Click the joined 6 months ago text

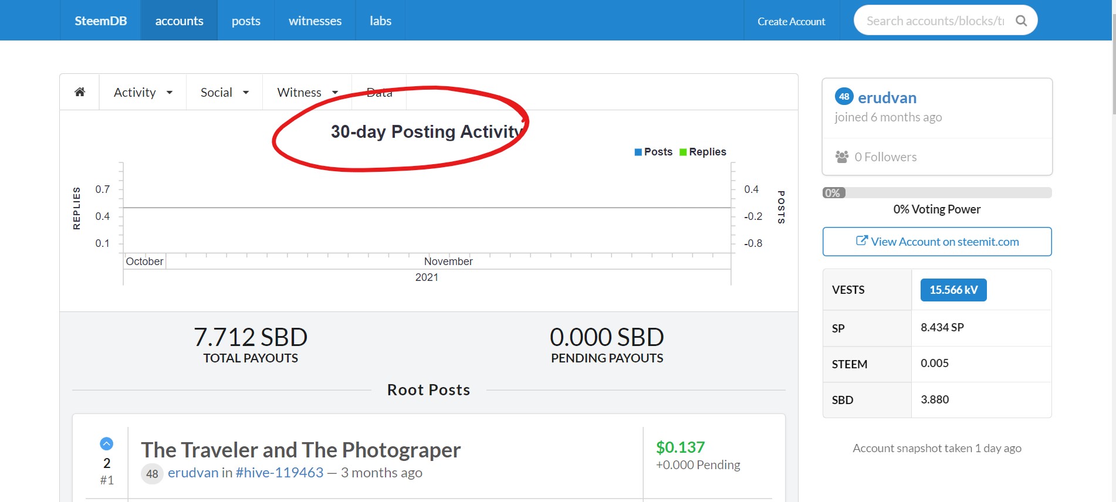pyautogui.click(x=888, y=117)
